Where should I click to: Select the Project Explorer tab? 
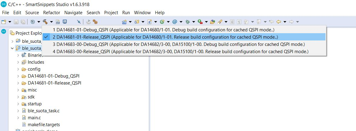pyautogui.click(x=25, y=33)
